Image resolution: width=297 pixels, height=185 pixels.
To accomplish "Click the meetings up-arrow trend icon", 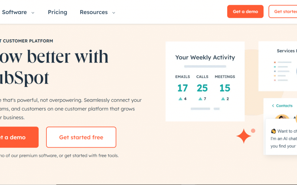I will click(x=222, y=99).
